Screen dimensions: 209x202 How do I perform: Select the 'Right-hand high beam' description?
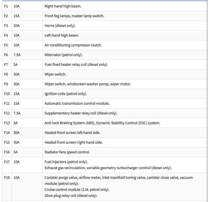pos(63,6)
